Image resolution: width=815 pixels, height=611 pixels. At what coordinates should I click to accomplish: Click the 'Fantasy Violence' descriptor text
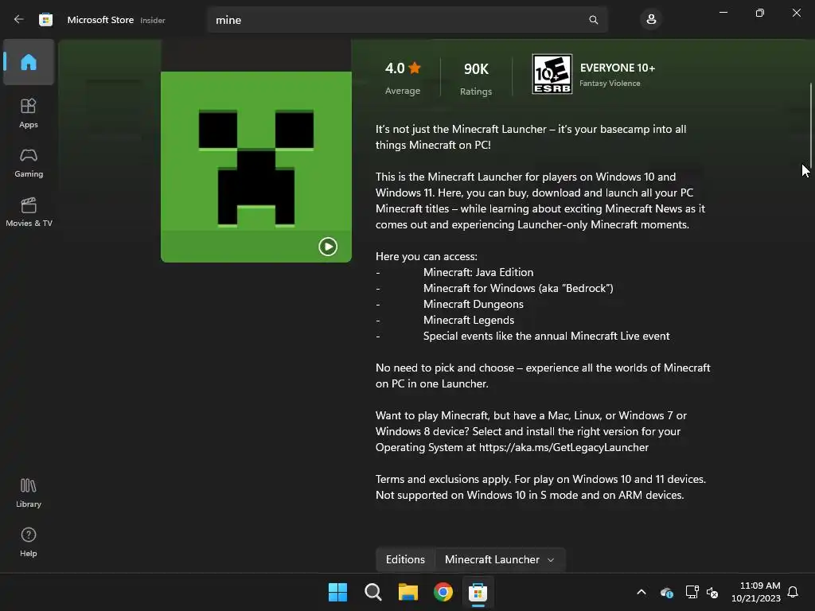610,83
